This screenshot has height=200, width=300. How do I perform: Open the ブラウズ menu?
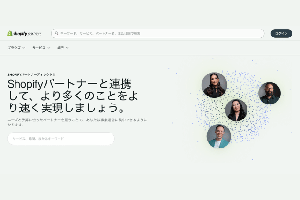[x=16, y=48]
